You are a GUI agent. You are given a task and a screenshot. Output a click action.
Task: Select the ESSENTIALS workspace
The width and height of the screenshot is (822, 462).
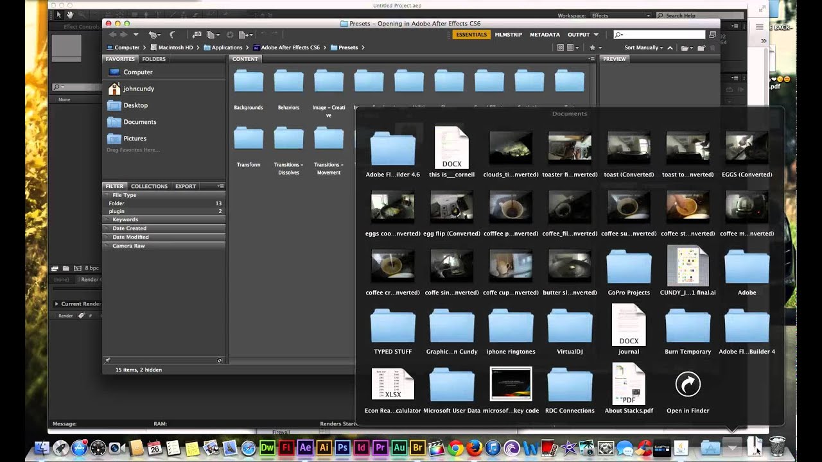click(471, 35)
